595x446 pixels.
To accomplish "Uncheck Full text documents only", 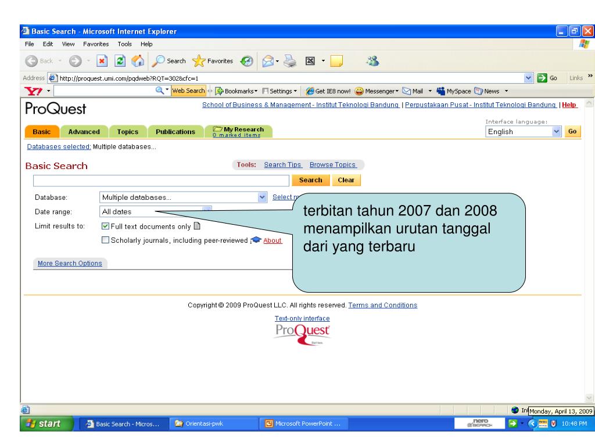I will (106, 226).
